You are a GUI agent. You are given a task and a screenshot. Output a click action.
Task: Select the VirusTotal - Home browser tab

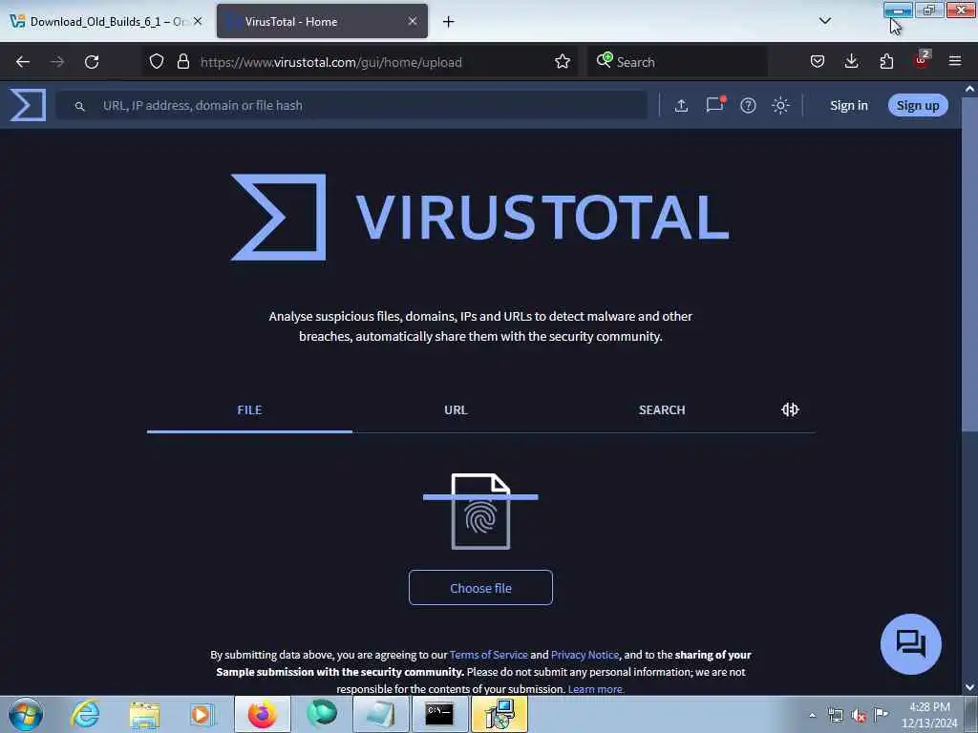[x=322, y=21]
